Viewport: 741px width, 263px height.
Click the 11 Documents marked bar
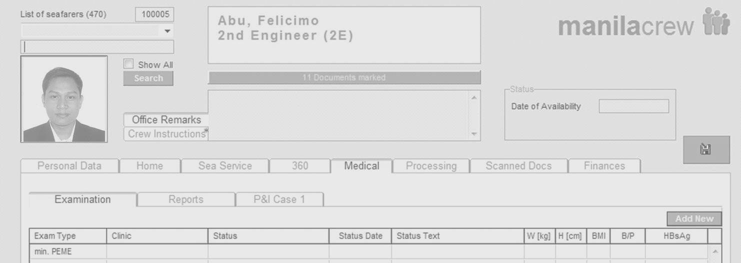[344, 77]
